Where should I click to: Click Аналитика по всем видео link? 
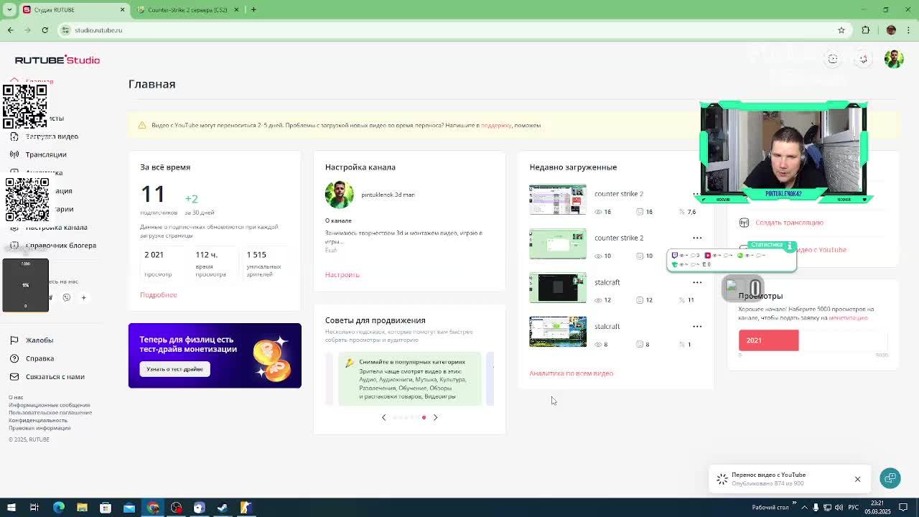(572, 373)
